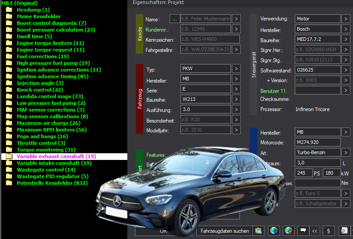
Task: Open Potentielle Kennfelder (832) folder
Action: click(x=52, y=183)
